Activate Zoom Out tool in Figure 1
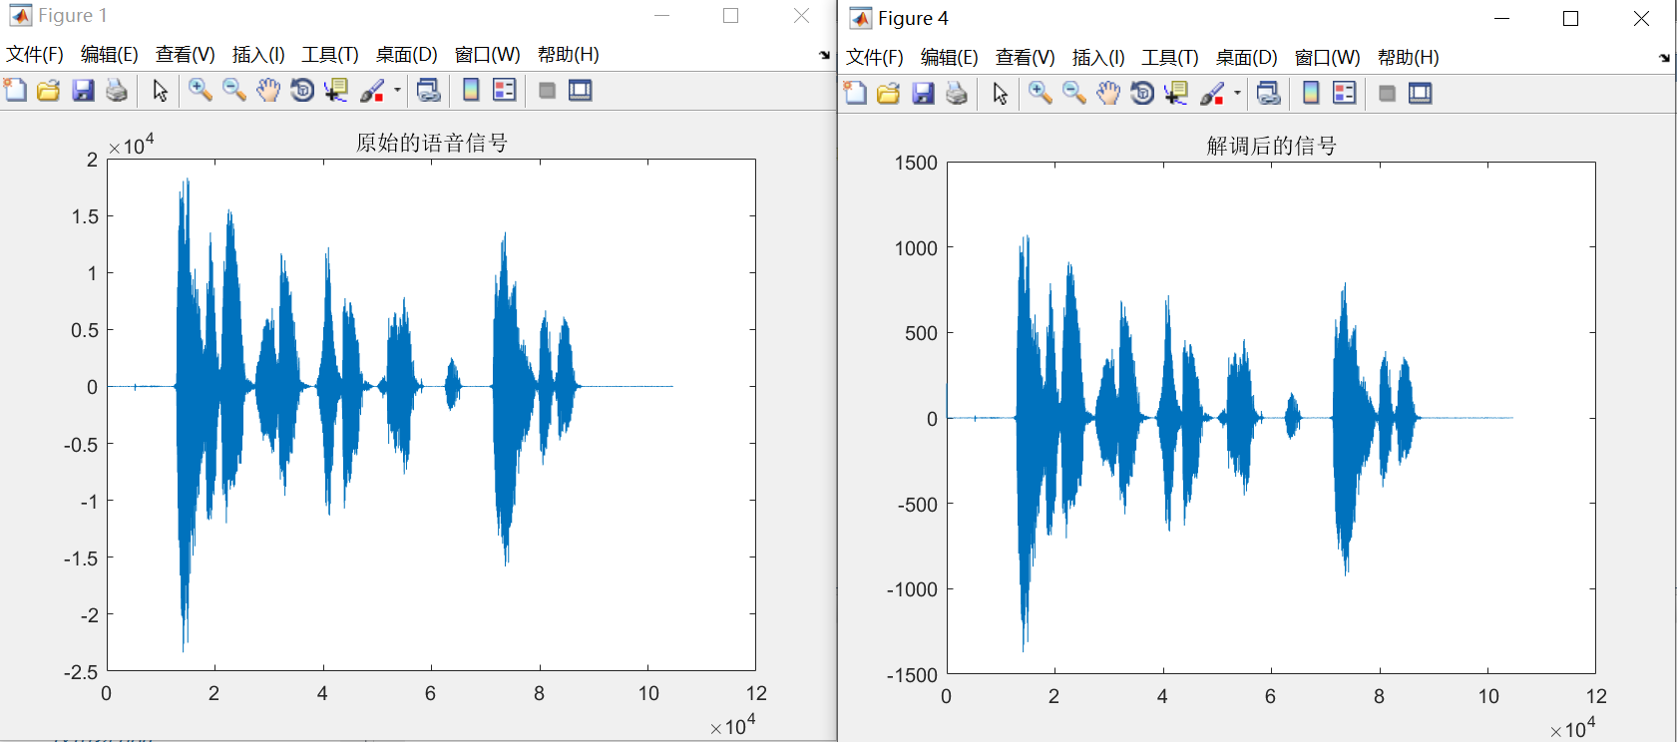The height and width of the screenshot is (742, 1677). (234, 91)
